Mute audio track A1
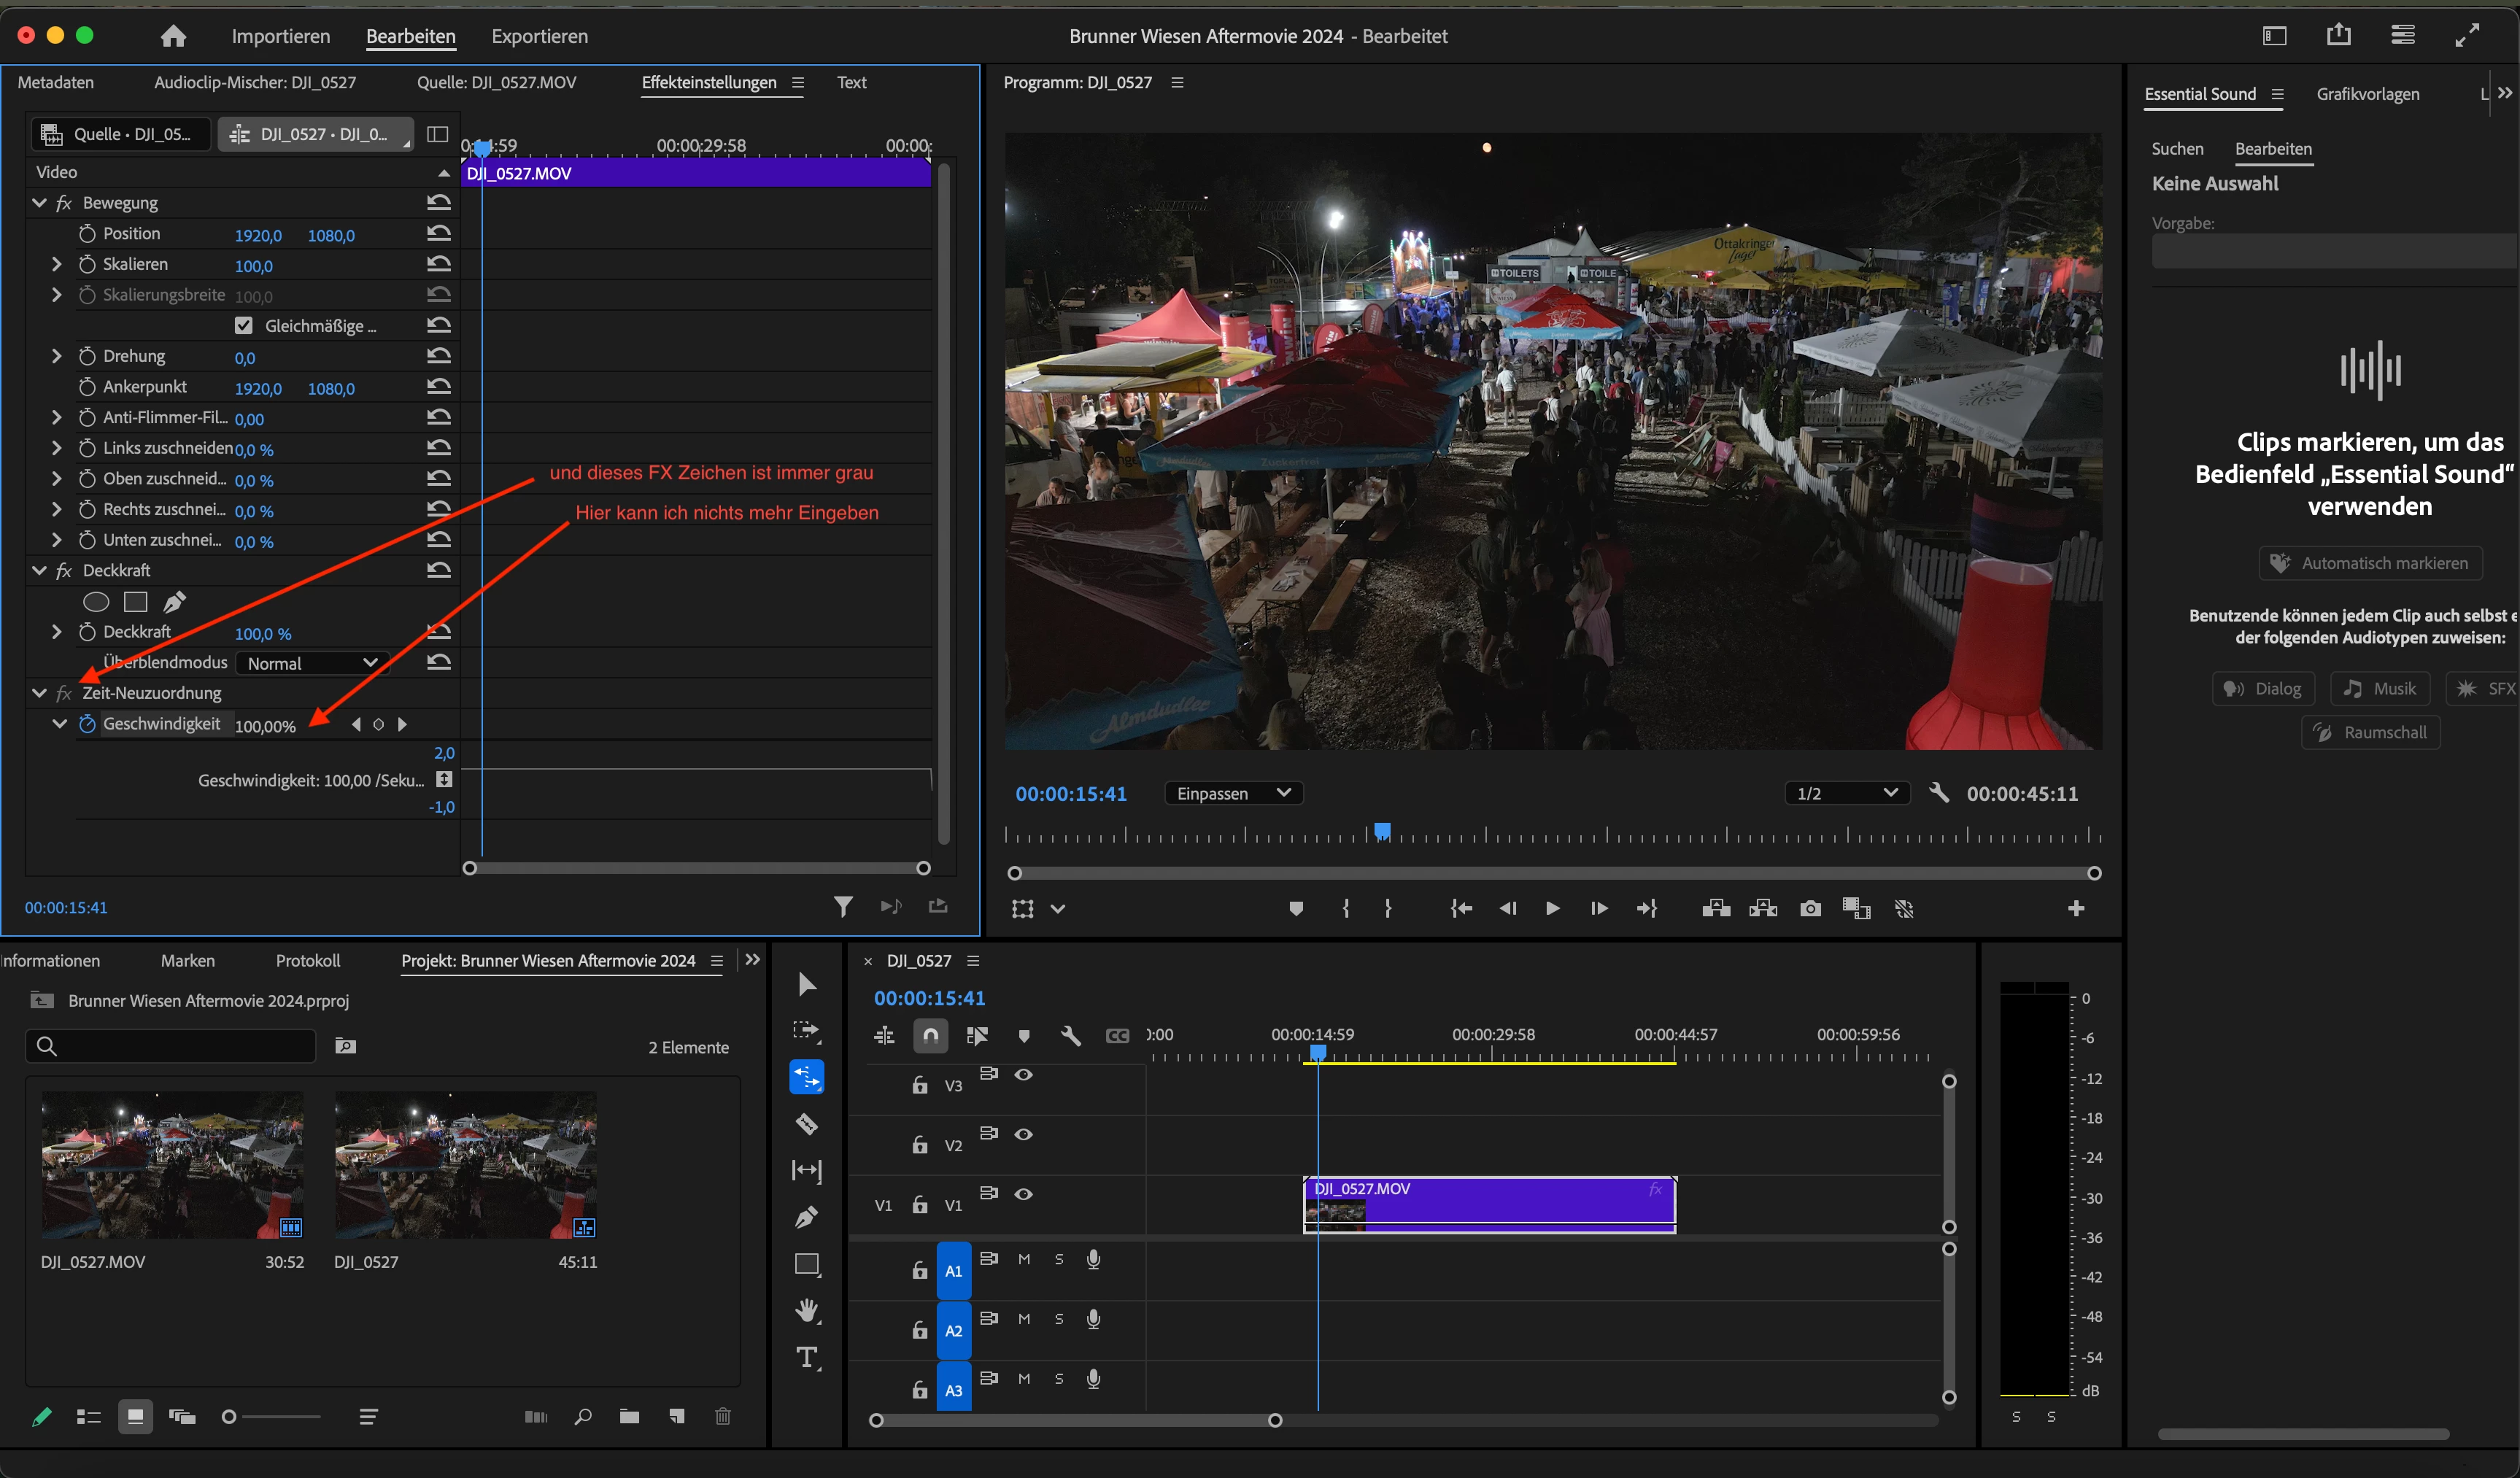Screen dimensions: 2520x1478 click(1024, 1259)
